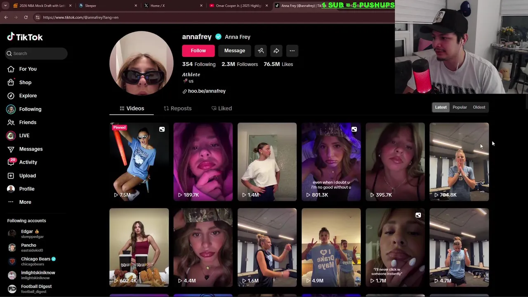Screen dimensions: 528x297
Task: Click the browser back arrow
Action: pos(6,17)
